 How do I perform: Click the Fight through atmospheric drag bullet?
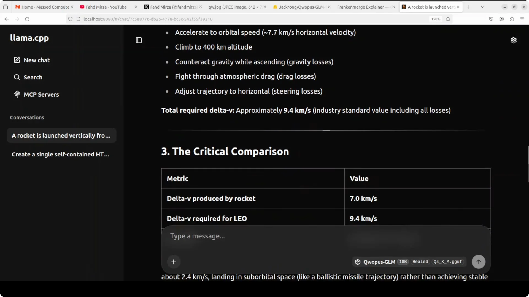[x=245, y=76]
